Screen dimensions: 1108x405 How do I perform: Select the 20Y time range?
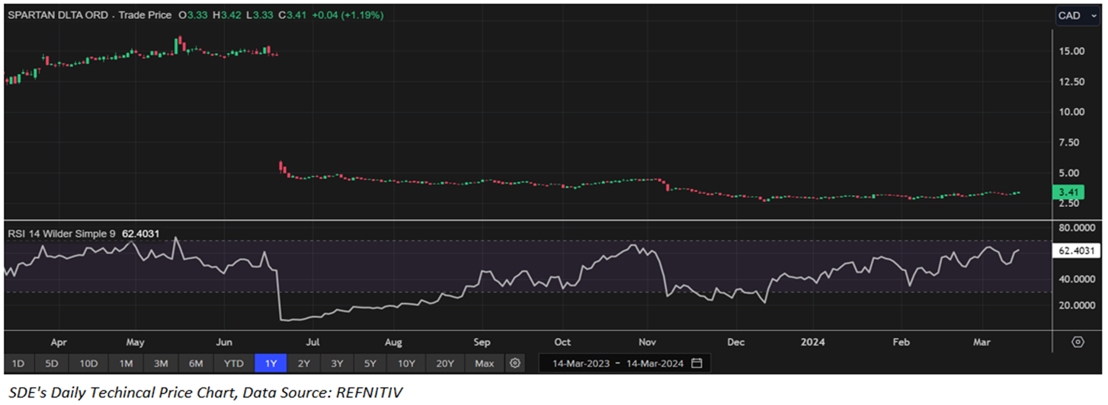point(445,363)
